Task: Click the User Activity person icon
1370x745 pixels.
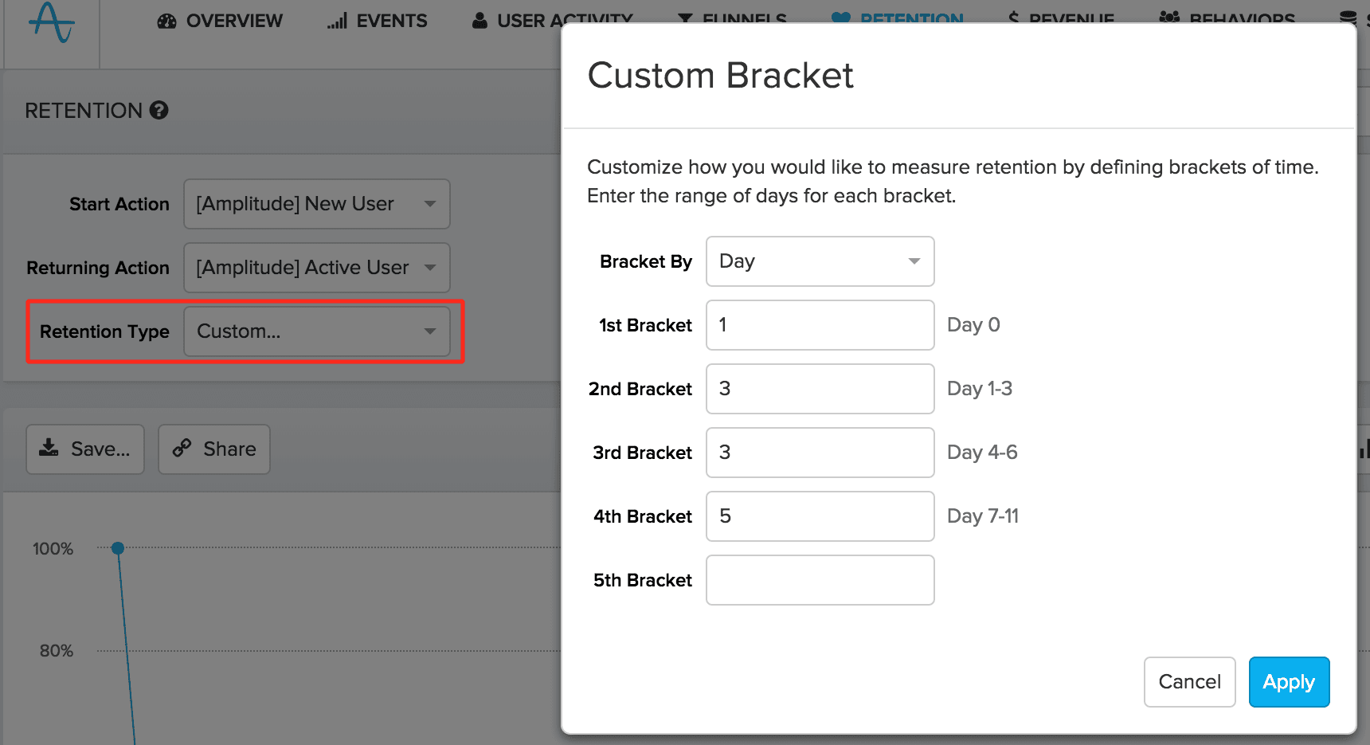Action: click(479, 22)
